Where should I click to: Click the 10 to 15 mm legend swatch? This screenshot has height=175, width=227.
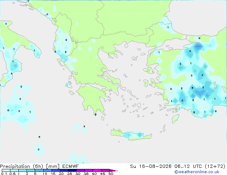pos(47,170)
